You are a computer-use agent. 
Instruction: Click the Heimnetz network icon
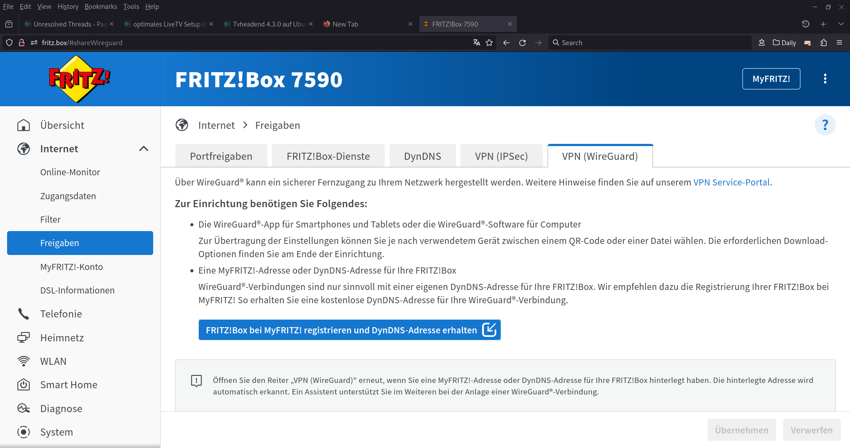click(23, 338)
